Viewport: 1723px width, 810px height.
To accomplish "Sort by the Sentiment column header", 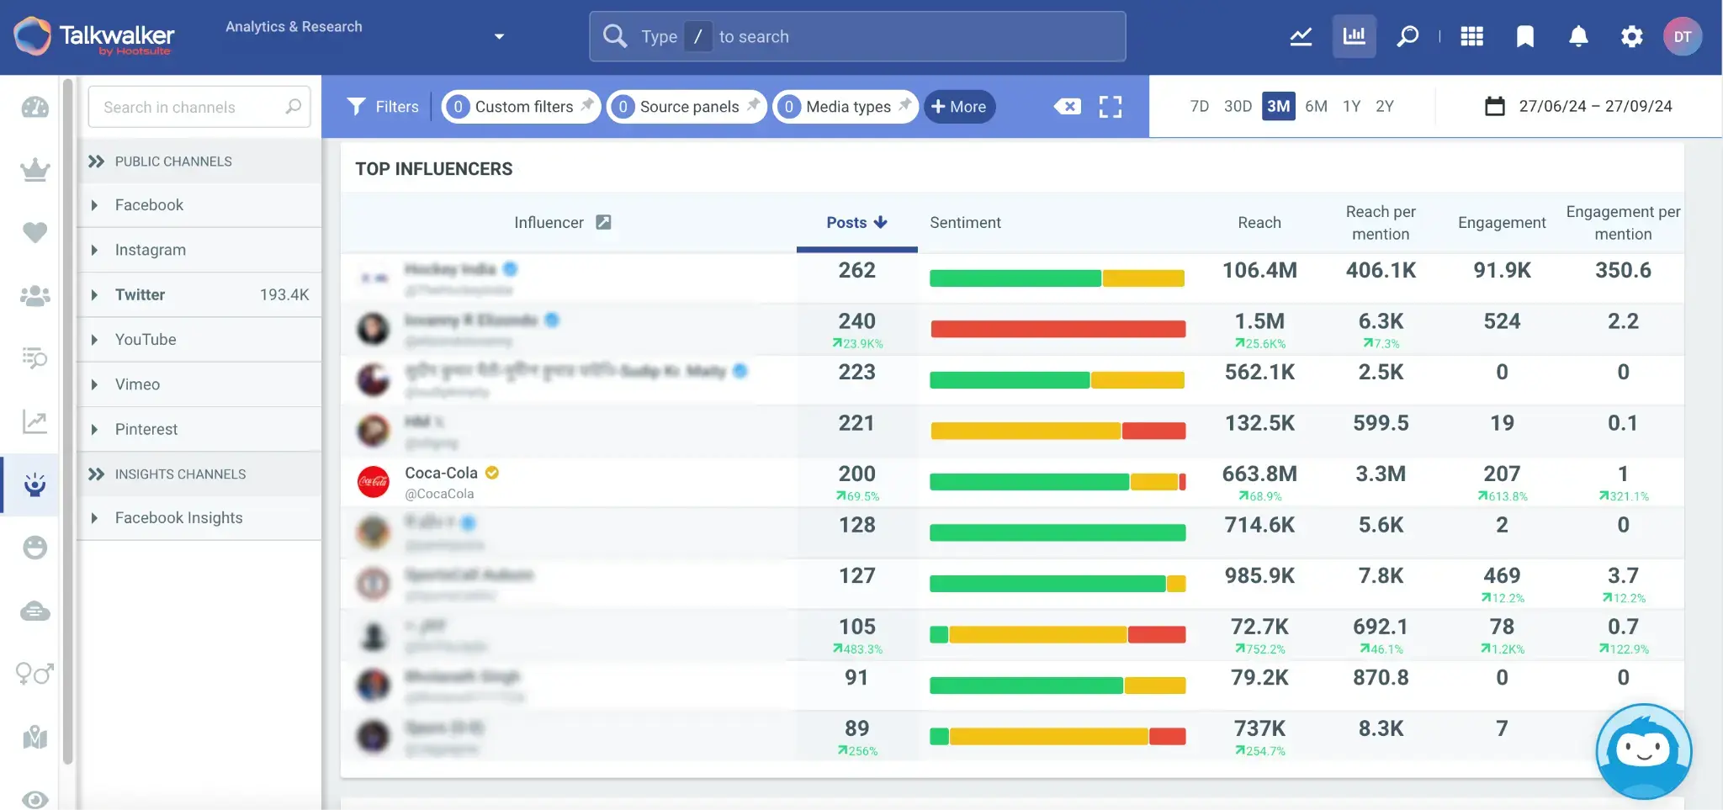I will pos(965,222).
